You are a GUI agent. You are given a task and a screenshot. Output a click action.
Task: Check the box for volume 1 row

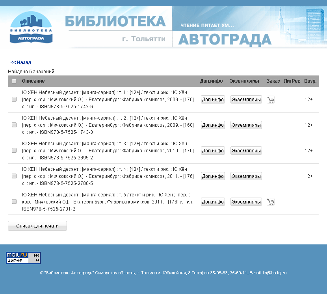click(x=14, y=100)
